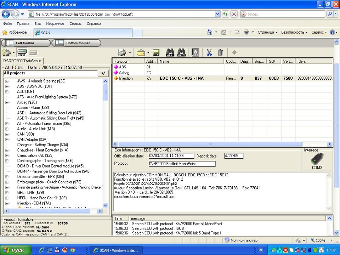The height and width of the screenshot is (255, 340).
Task: Select the Airbag row in ECU table
Action: tap(222, 73)
